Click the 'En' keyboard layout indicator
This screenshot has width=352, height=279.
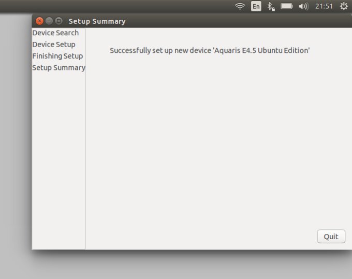click(256, 6)
